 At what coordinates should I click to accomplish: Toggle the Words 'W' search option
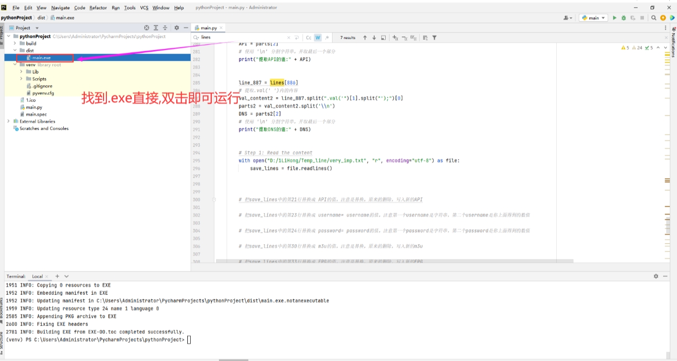(x=318, y=37)
